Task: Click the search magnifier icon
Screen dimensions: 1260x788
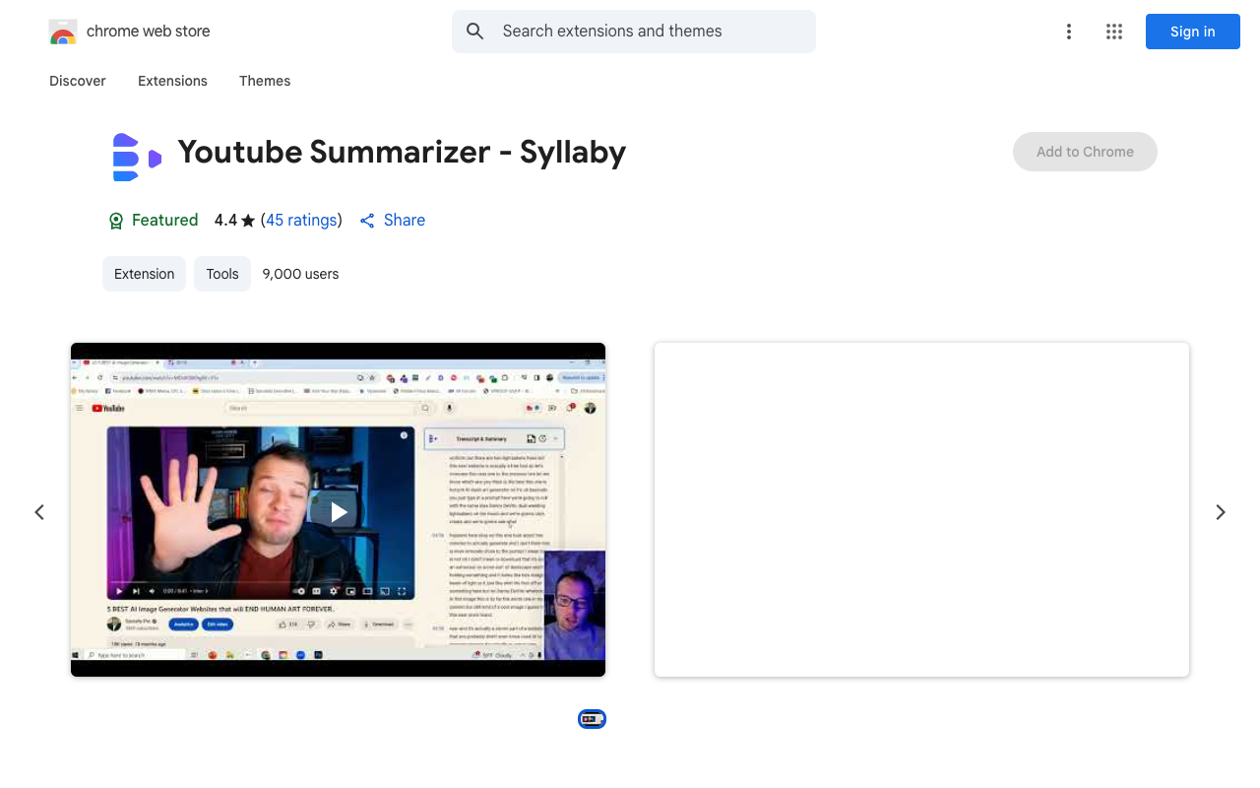Action: tap(475, 32)
